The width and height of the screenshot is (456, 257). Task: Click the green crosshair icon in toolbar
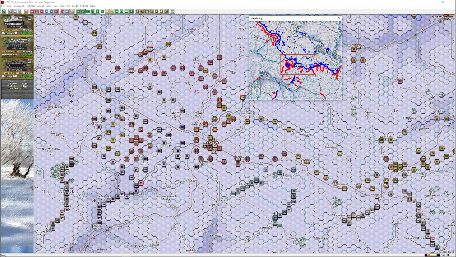tap(4, 11)
